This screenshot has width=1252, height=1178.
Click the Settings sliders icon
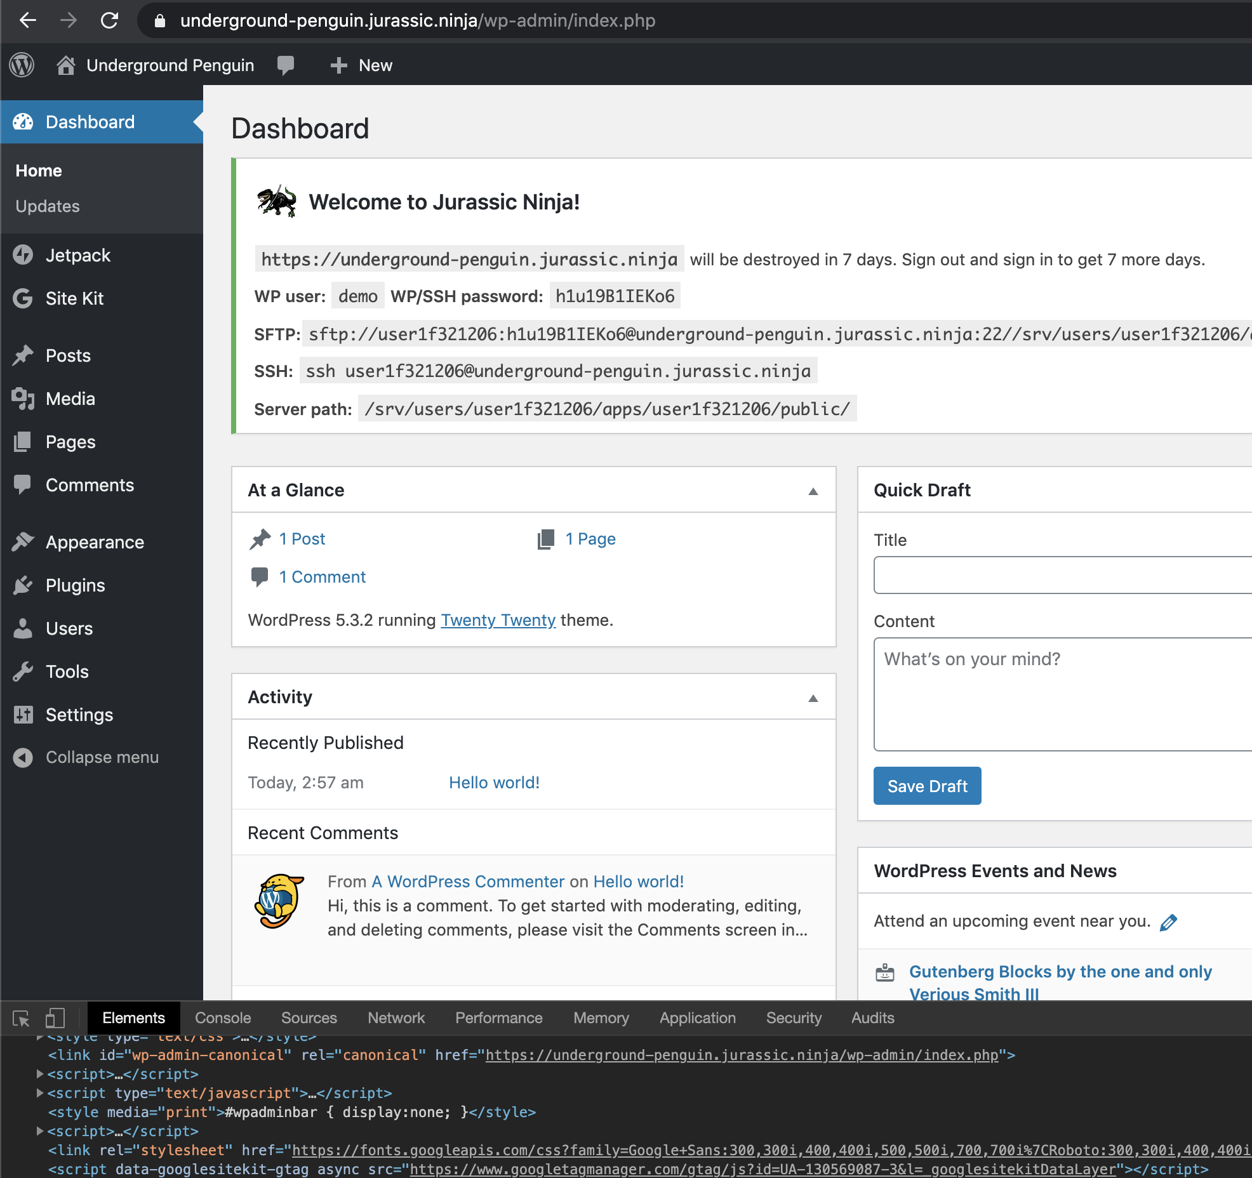23,714
